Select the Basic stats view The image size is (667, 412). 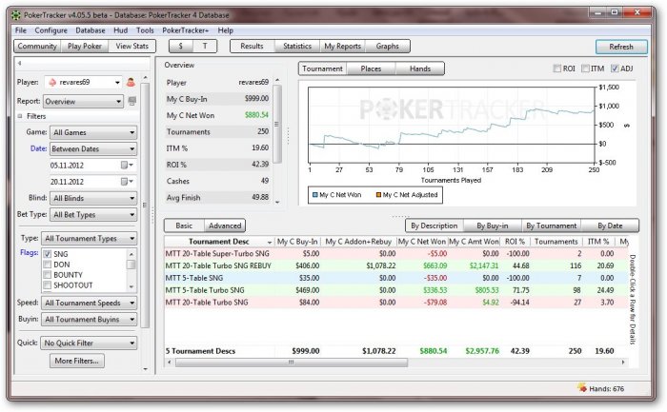click(x=184, y=226)
